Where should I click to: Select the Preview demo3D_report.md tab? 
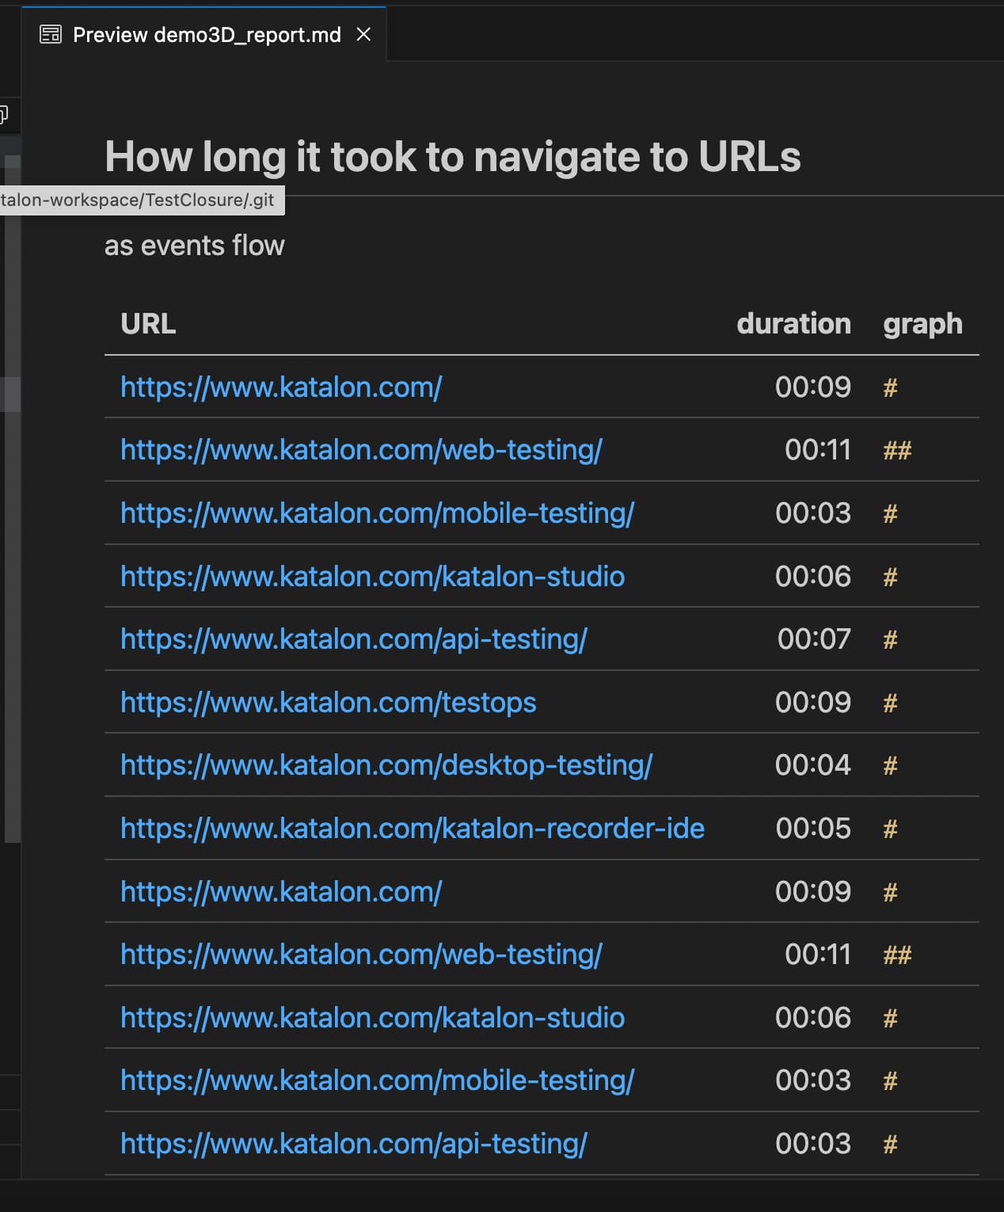[x=206, y=35]
